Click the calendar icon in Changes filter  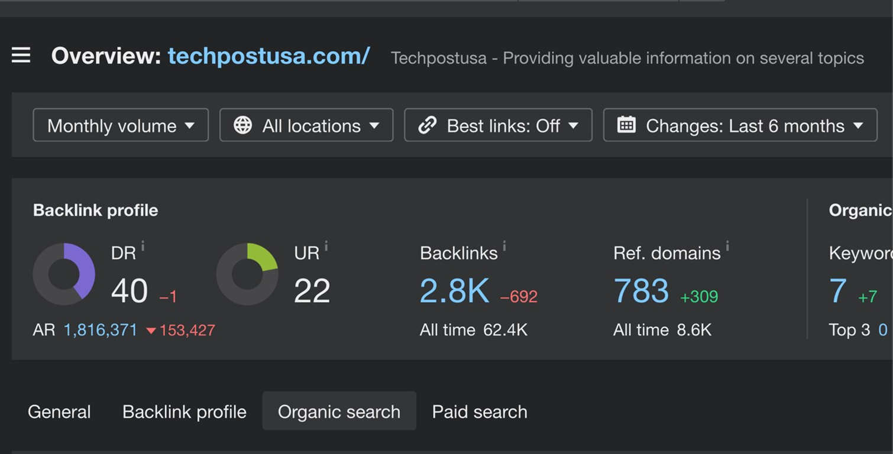(626, 125)
